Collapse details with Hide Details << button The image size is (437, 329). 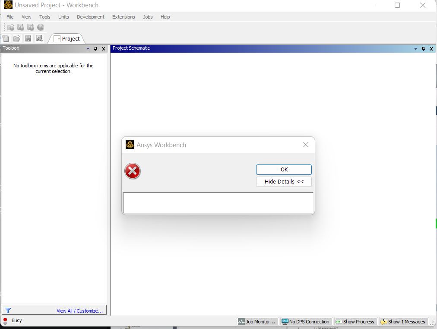284,182
